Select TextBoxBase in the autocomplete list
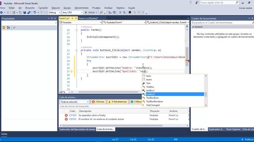This screenshot has width=254, height=142. tap(173, 98)
